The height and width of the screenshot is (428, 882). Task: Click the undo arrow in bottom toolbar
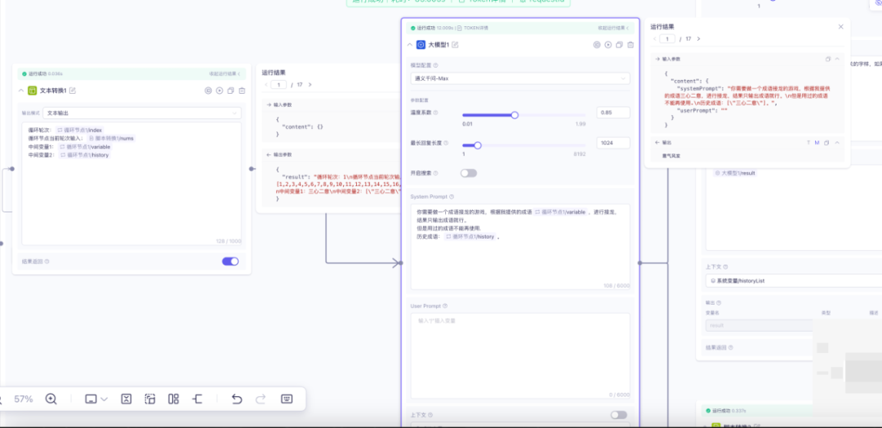[237, 399]
